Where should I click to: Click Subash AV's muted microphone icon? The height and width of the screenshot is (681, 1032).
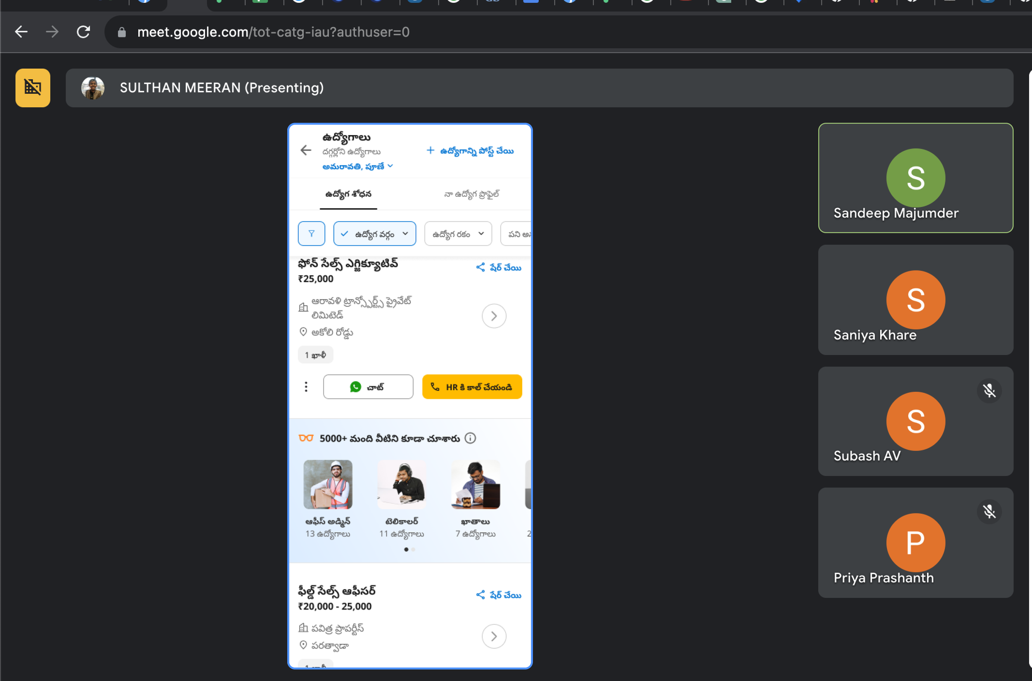[x=989, y=390]
